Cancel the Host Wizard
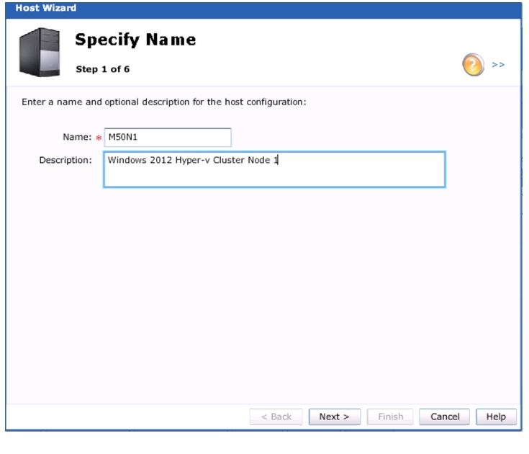 click(x=444, y=417)
